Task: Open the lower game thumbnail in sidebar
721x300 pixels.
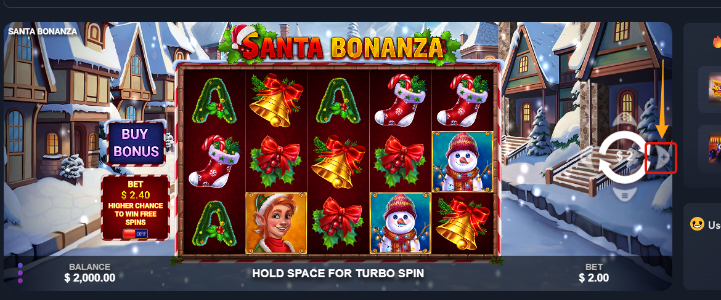Action: click(715, 148)
